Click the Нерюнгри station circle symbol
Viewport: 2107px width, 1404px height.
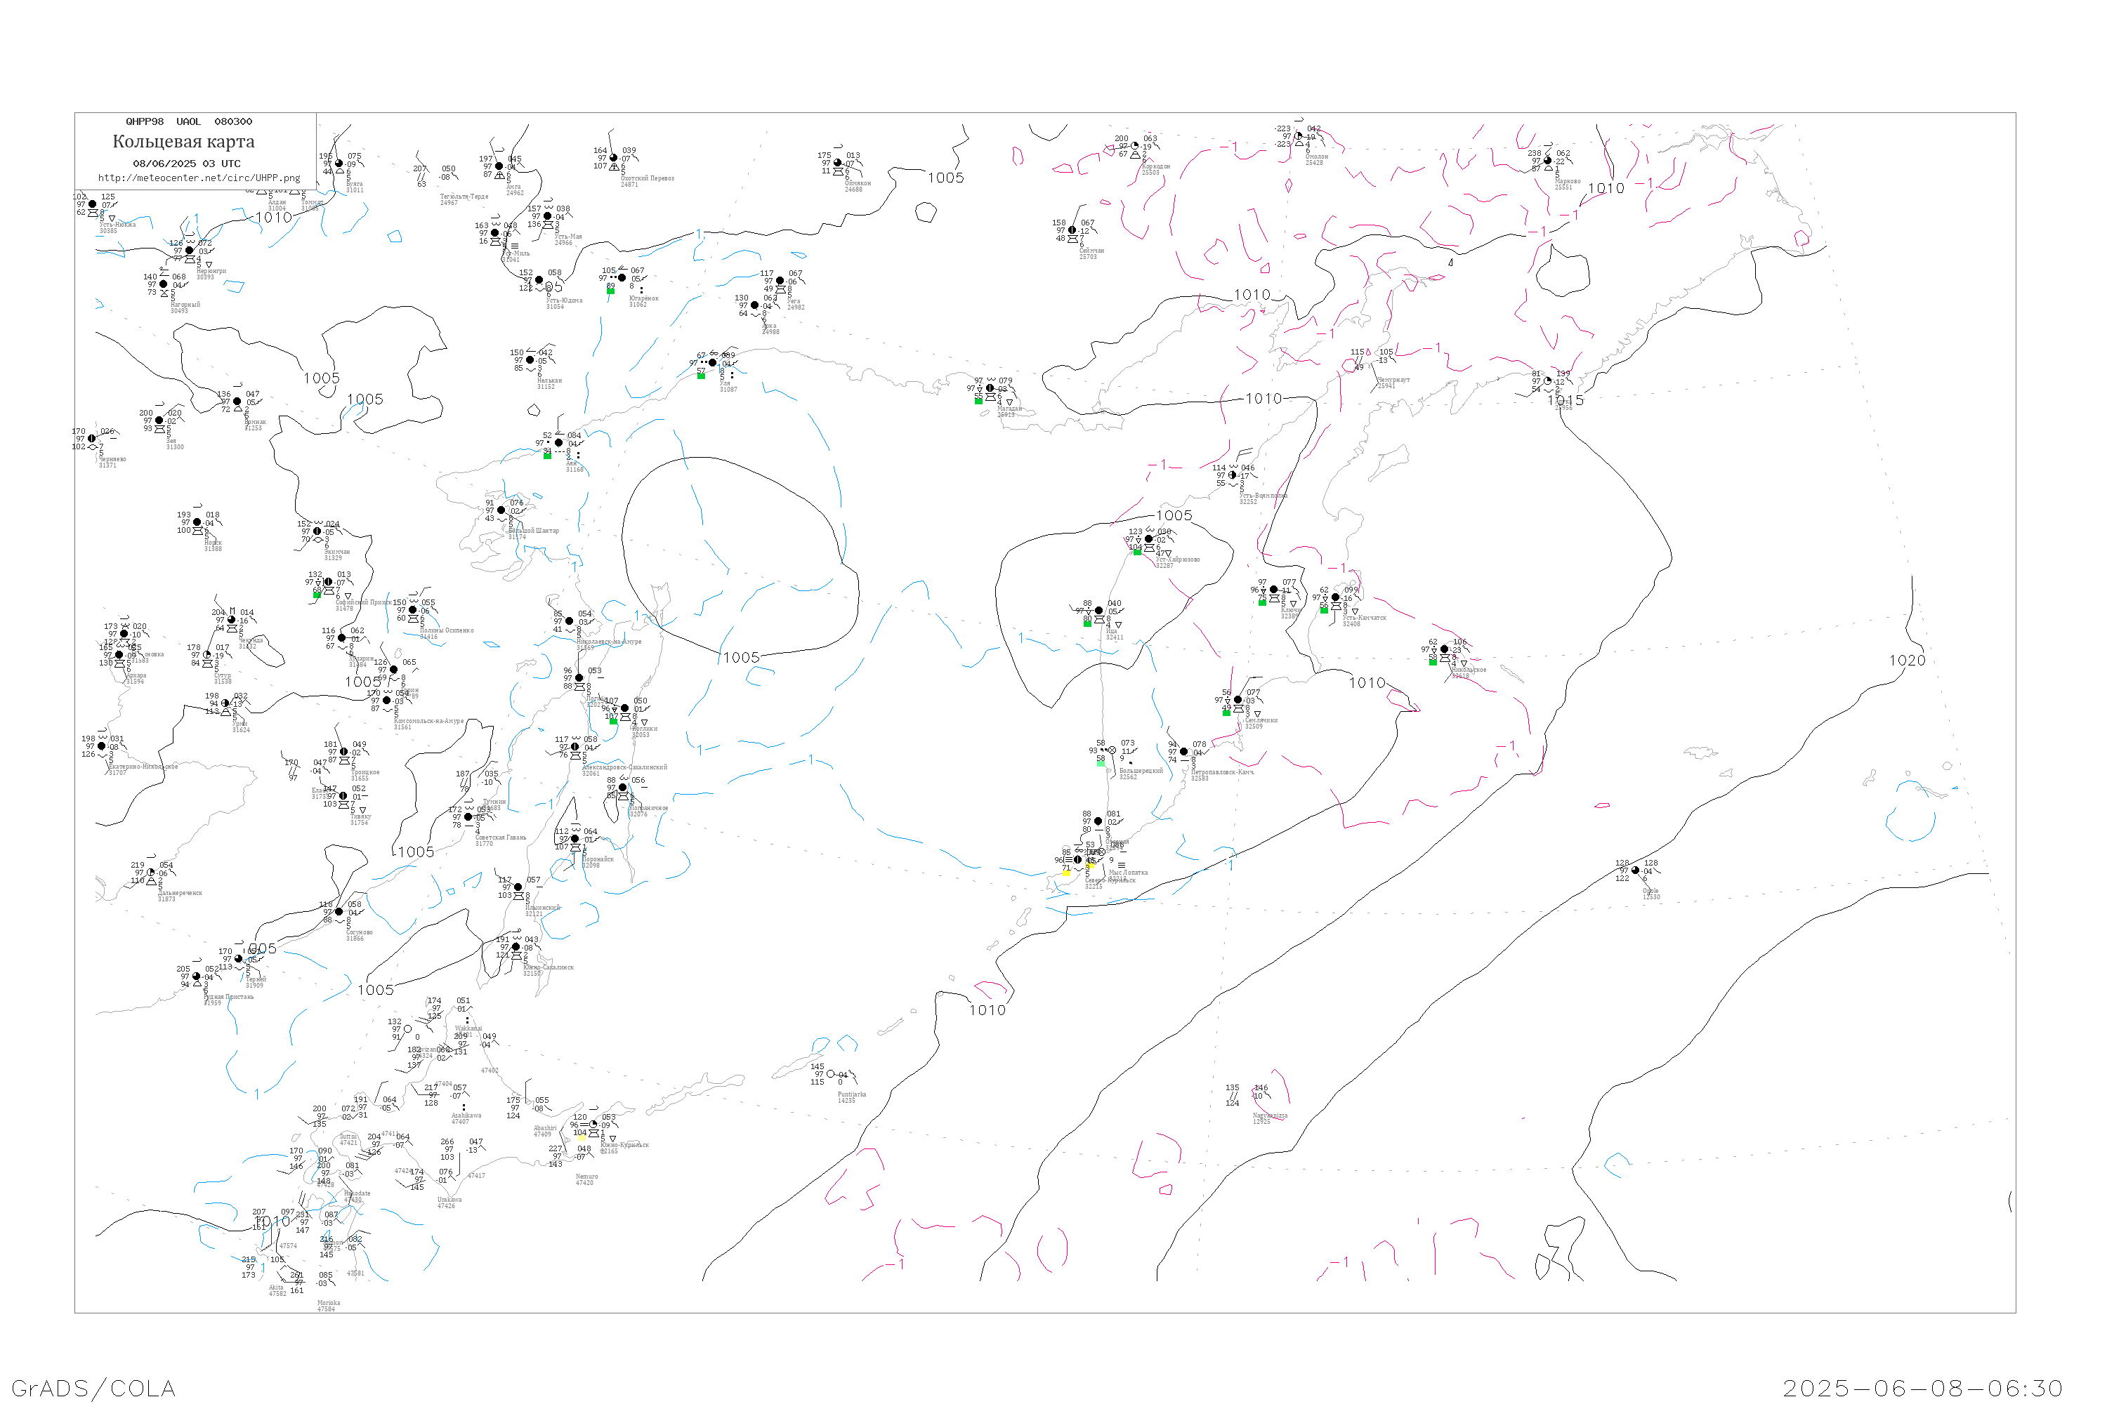[189, 251]
